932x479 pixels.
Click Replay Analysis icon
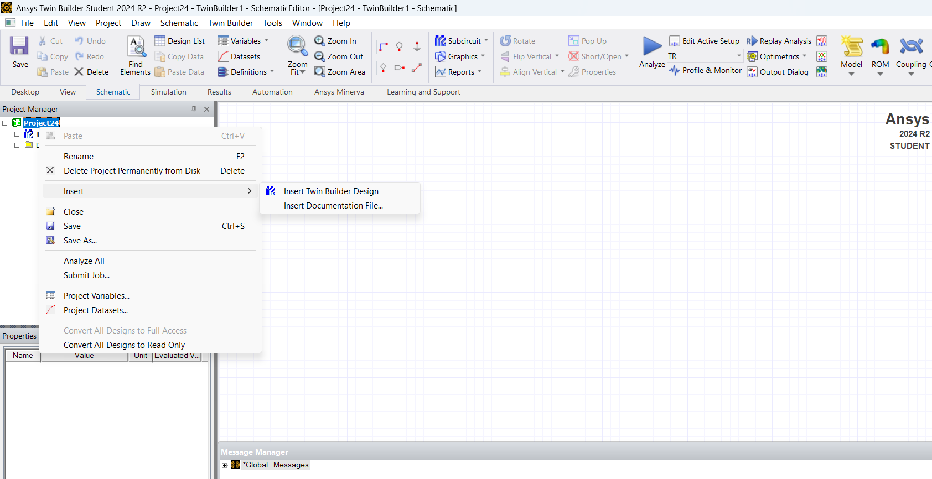coord(752,41)
